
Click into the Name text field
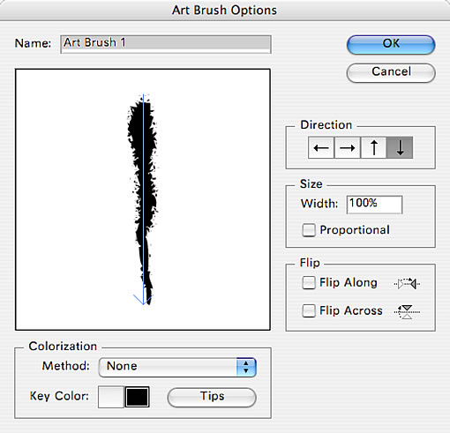(166, 44)
